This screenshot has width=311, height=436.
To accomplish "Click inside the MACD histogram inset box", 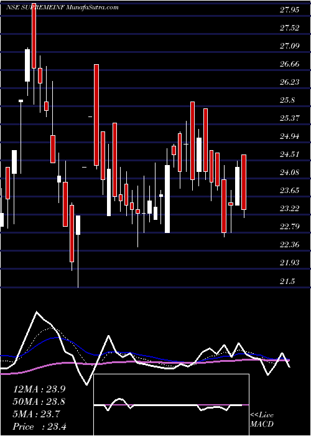I will [171, 405].
